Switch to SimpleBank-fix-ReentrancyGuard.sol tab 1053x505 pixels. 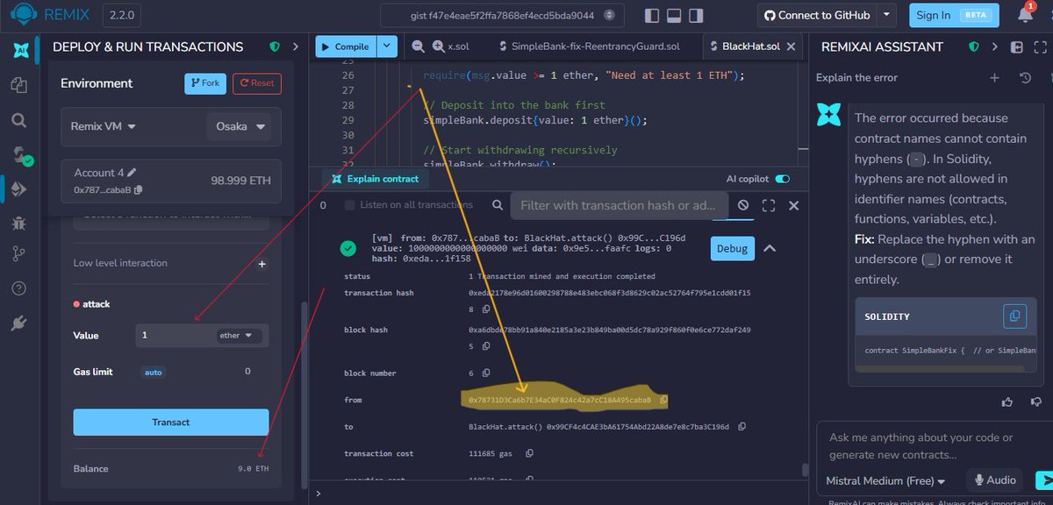click(589, 46)
